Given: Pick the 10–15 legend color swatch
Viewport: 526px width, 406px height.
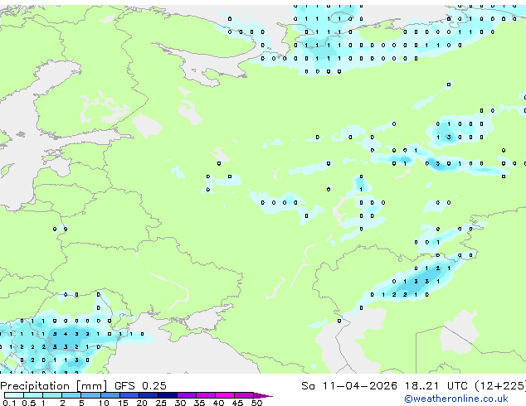Looking at the screenshot, I should (x=110, y=395).
